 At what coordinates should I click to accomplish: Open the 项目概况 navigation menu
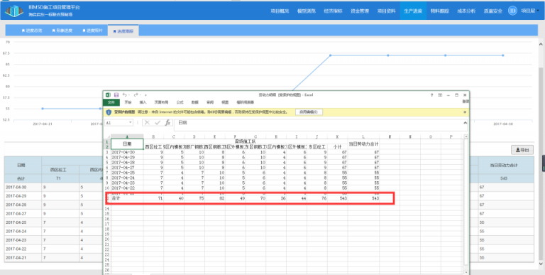click(280, 11)
